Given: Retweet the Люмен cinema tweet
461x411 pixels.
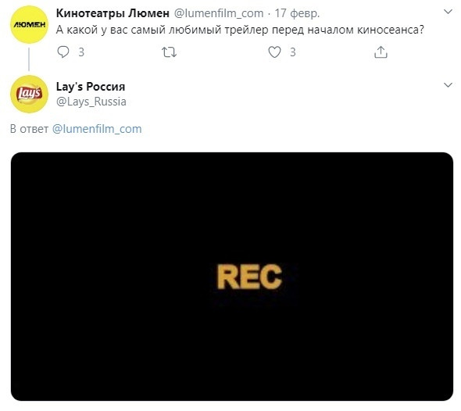Looking at the screenshot, I should point(169,52).
